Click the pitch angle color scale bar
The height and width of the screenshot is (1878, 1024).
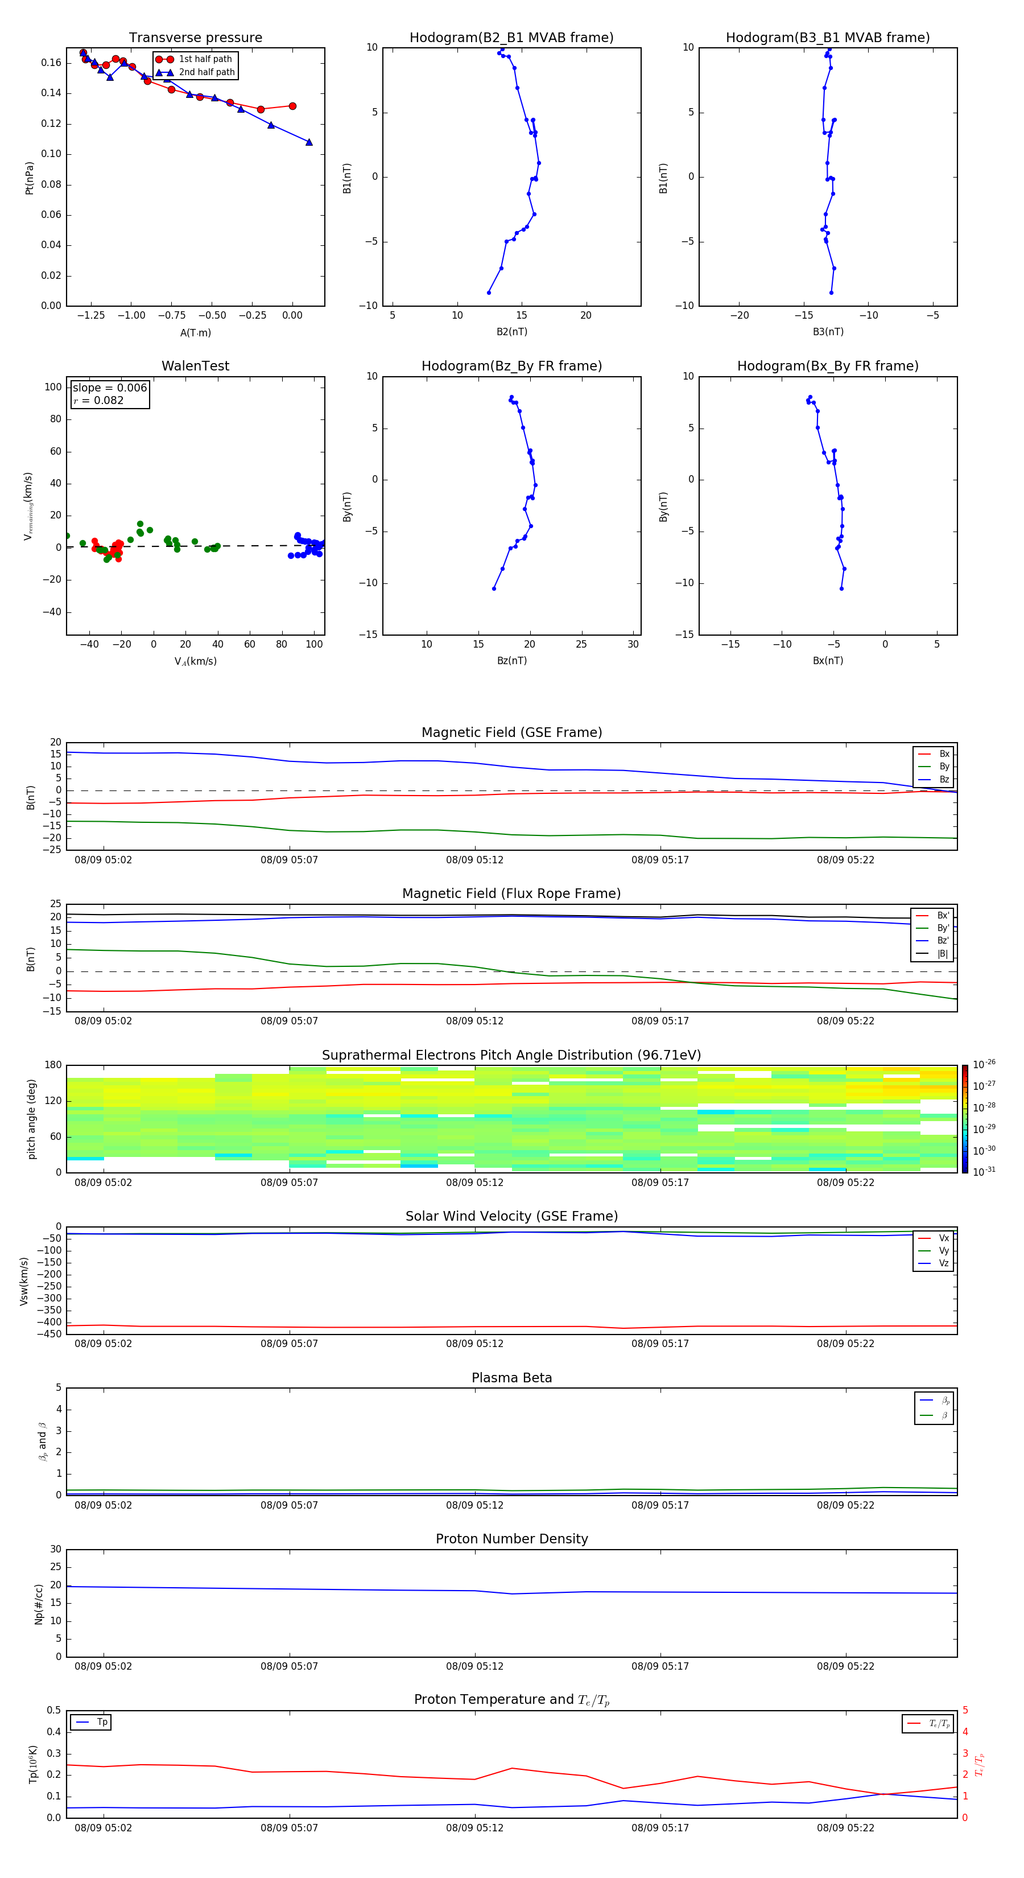pos(965,1119)
